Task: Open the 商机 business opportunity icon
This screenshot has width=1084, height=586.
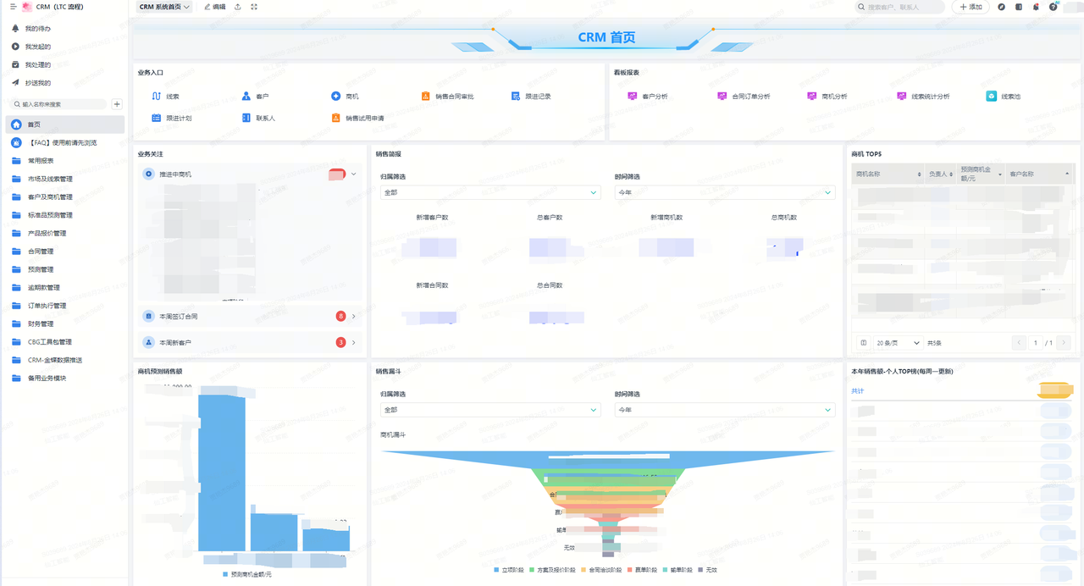Action: pos(335,97)
